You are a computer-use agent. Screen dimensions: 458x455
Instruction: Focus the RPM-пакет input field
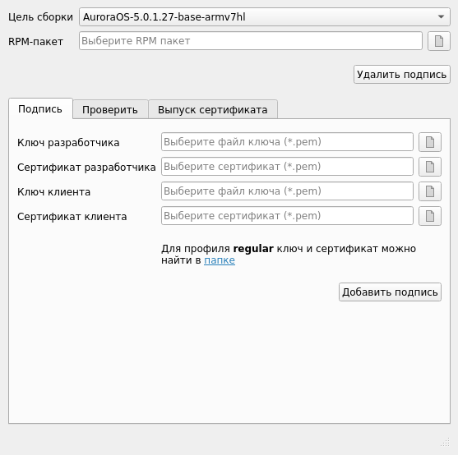[x=251, y=41]
